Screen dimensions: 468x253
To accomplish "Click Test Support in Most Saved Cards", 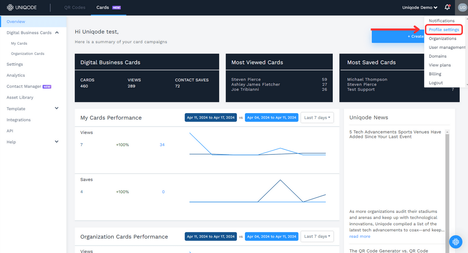I will point(361,90).
